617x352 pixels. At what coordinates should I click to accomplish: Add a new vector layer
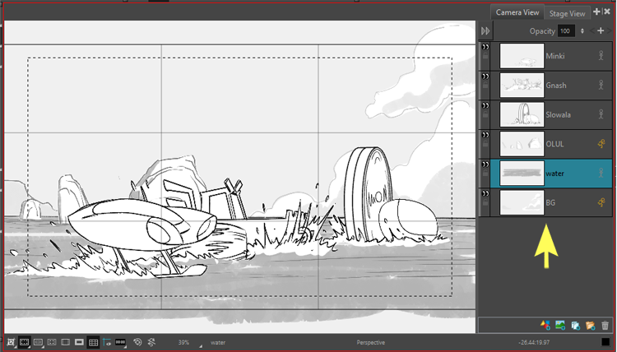(546, 326)
